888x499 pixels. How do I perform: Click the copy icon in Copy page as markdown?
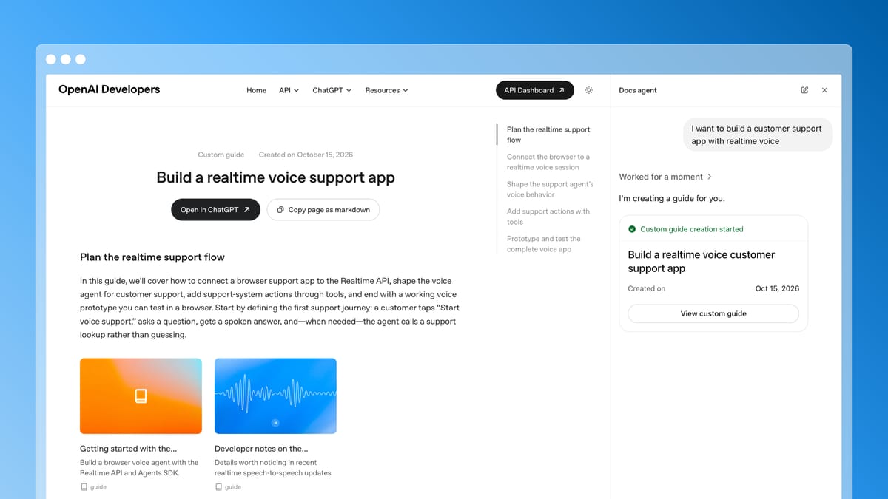[280, 210]
